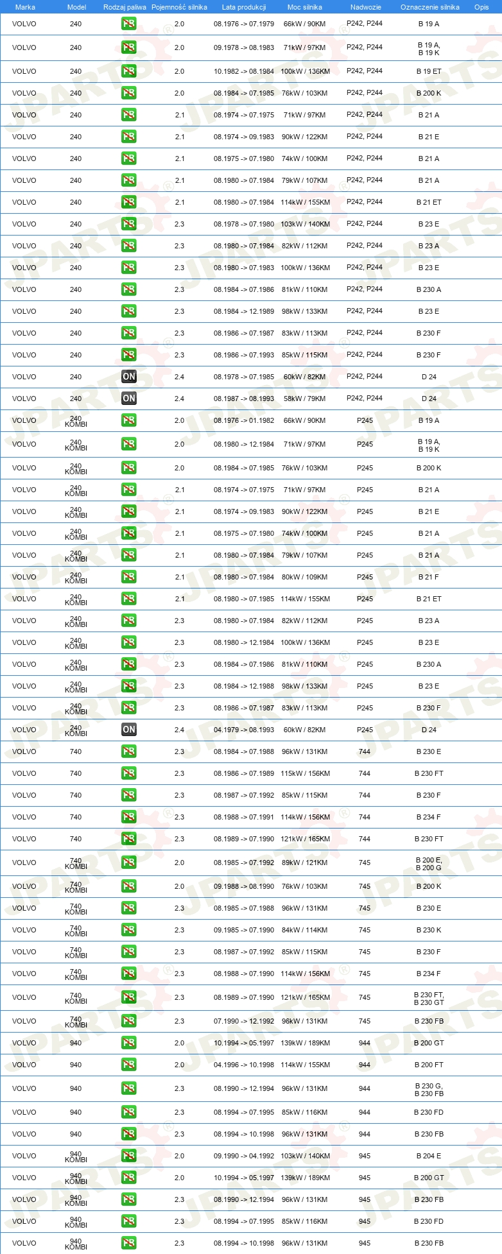Screen dimensions: 502x1254
Task: Select engine code B 21 F
Action: pyautogui.click(x=429, y=577)
